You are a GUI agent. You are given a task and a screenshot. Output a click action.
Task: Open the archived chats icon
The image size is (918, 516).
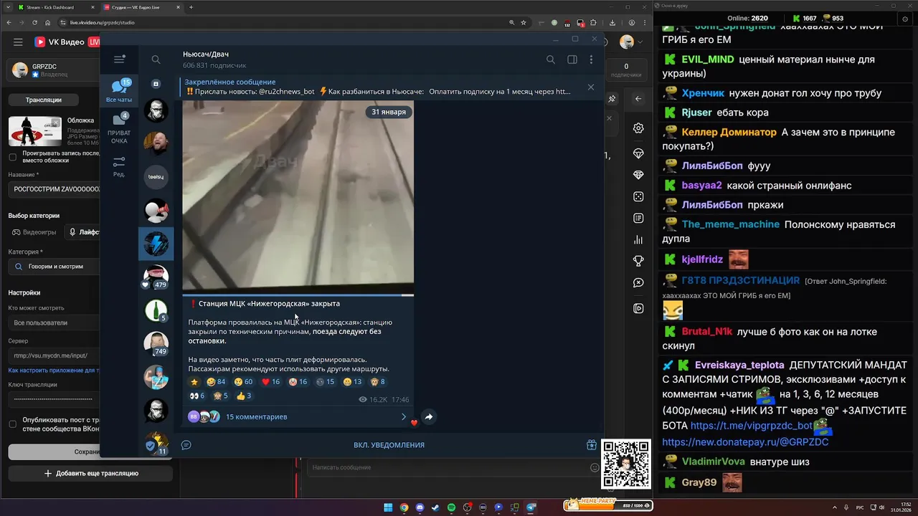tap(156, 84)
